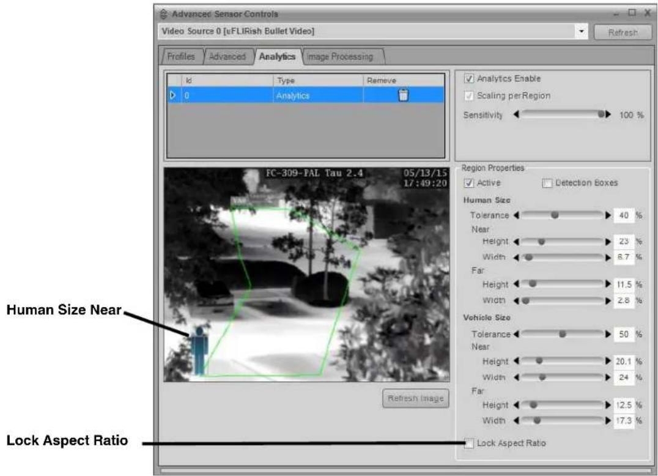
Task: Decrease Vehicle Near Height left arrow
Action: coord(516,360)
